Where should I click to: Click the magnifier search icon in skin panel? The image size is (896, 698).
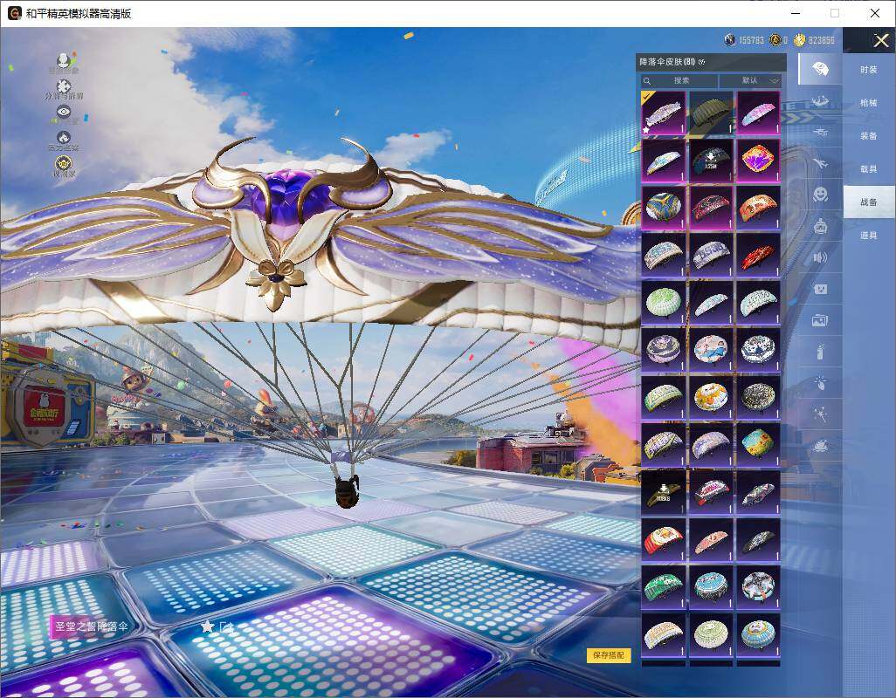[x=647, y=81]
